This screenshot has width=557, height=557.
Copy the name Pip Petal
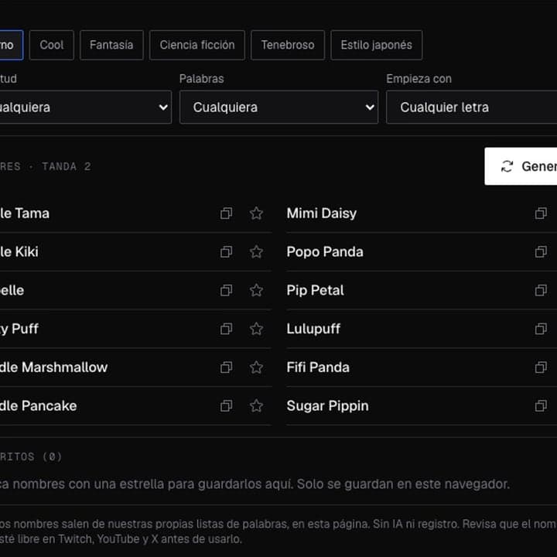coord(541,290)
